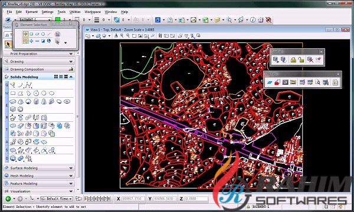Expand the Mesh Modeling task group
The image size is (354, 212).
pyautogui.click(x=71, y=175)
